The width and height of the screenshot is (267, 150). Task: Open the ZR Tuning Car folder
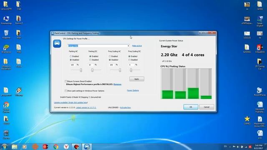[260, 64]
